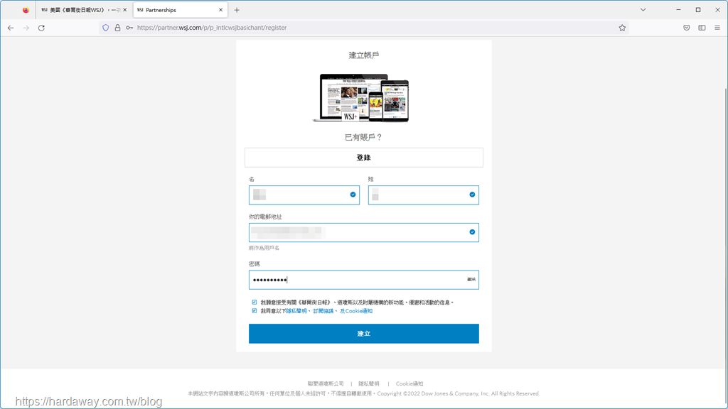728x409 pixels.
Task: Click the WSJ devices promo image
Action: pyautogui.click(x=361, y=98)
